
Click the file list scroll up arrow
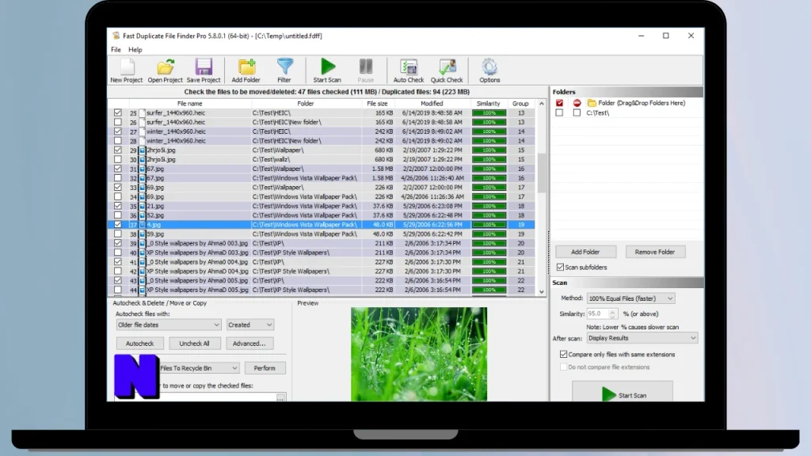pos(542,104)
